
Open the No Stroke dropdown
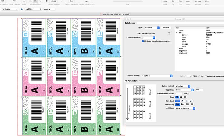[x=9, y=9]
